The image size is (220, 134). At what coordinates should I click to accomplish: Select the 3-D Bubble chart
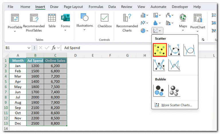click(x=174, y=91)
